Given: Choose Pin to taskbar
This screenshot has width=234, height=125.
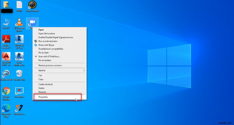Looking at the screenshot, I should 60,60.
